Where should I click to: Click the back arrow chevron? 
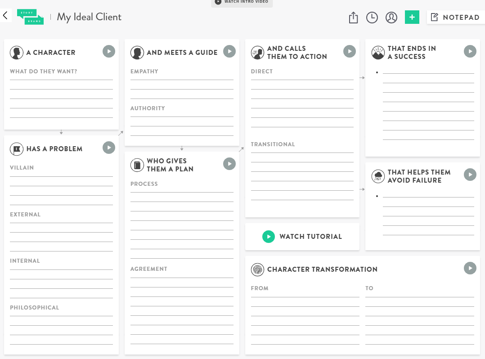pyautogui.click(x=5, y=16)
